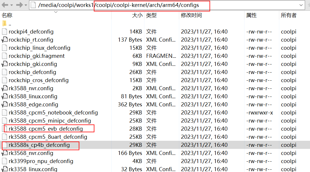Select the rk3588_cpcm5_minipc_defconfig file icon
The height and width of the screenshot is (172, 310).
[5, 120]
